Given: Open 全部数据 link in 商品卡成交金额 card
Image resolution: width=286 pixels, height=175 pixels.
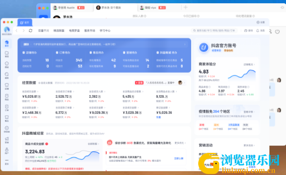Looking at the screenshot, I should (x=93, y=144).
